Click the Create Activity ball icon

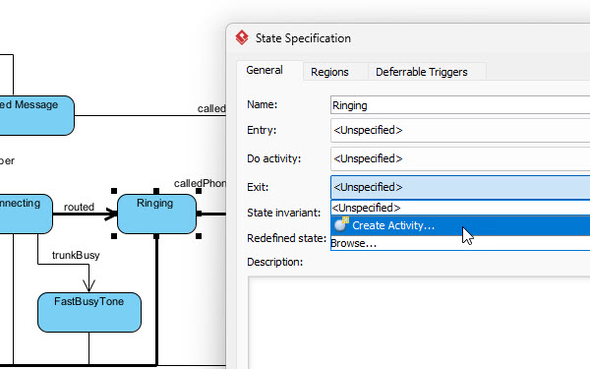341,224
